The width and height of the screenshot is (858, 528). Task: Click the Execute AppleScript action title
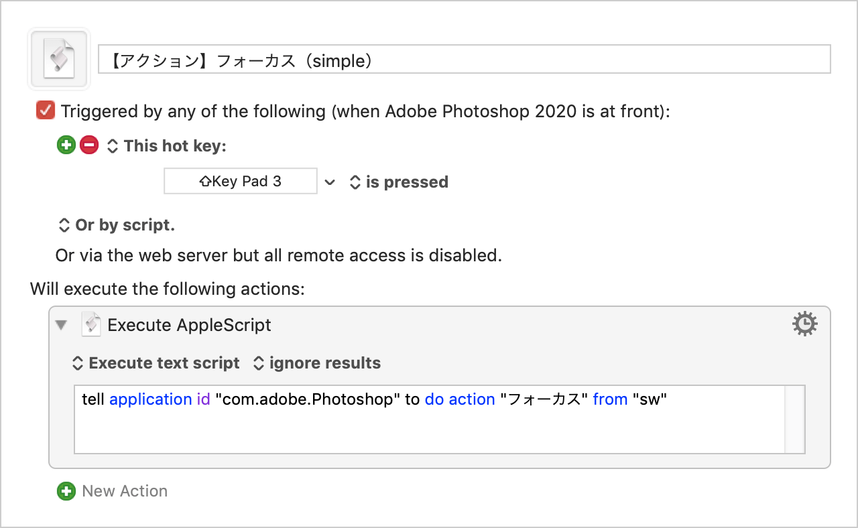click(189, 325)
